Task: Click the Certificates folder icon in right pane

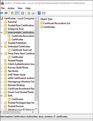Action: [x=41, y=27]
